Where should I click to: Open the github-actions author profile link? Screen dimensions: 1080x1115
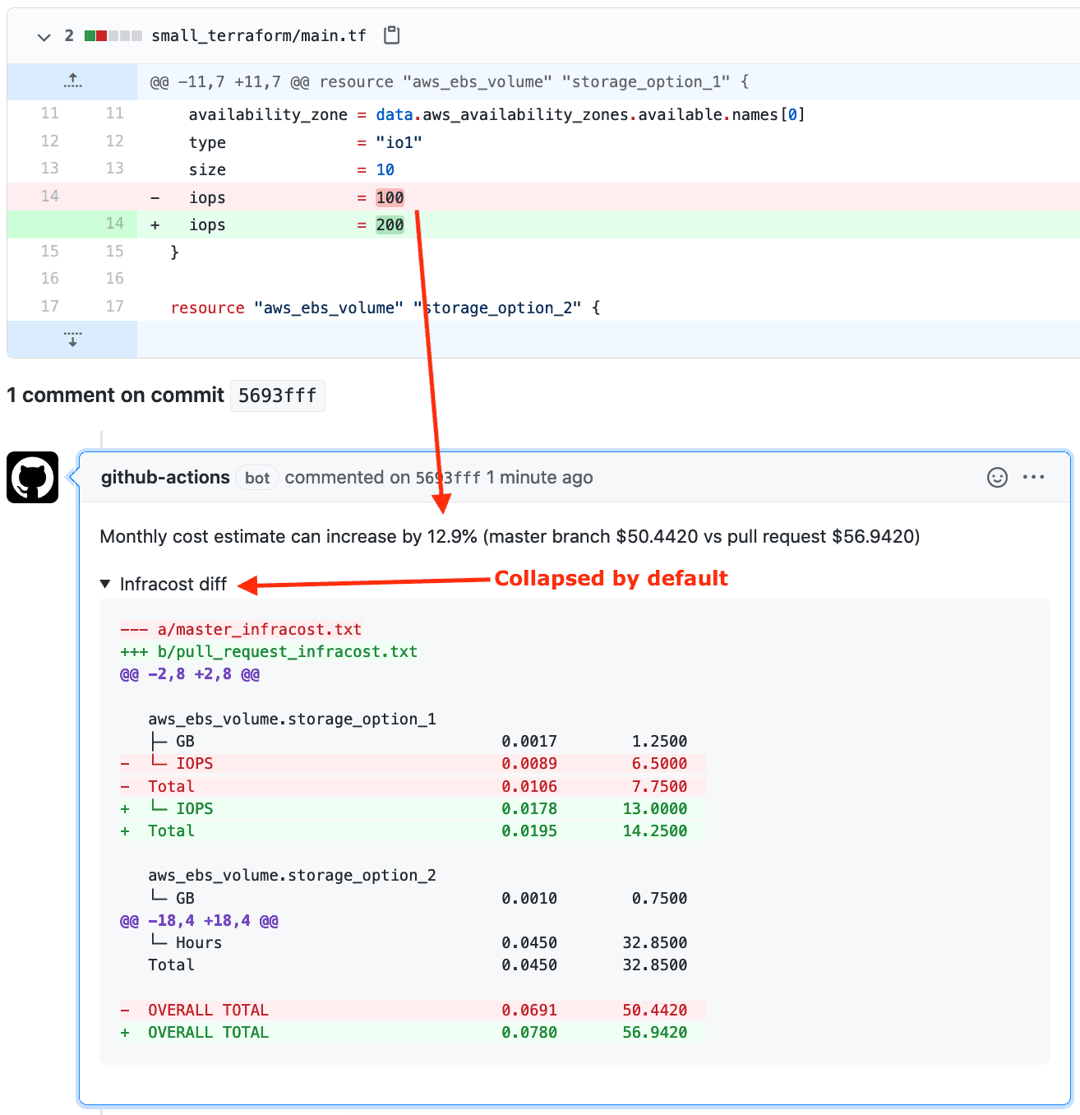[x=165, y=478]
